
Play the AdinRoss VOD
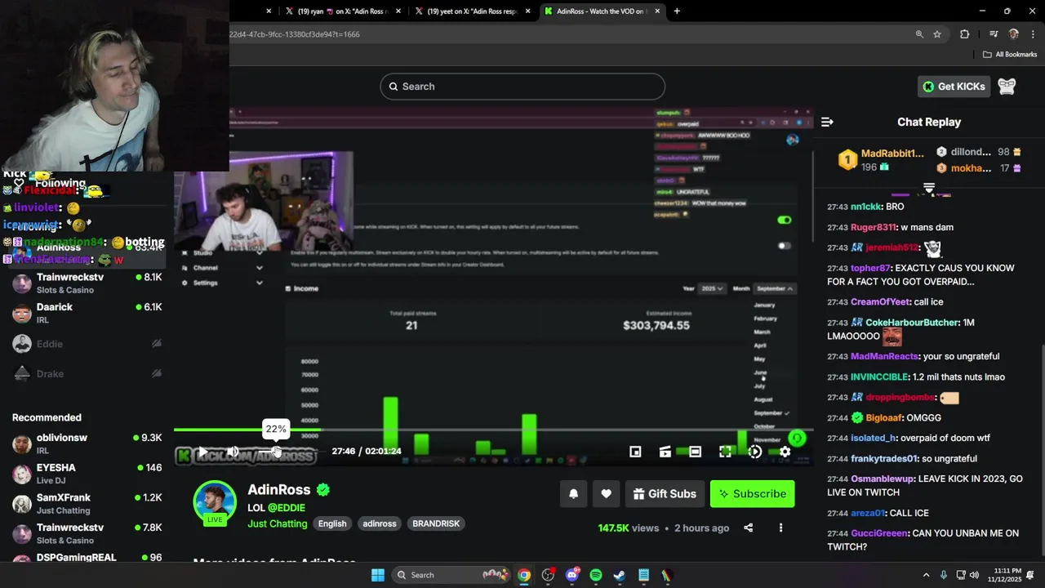(202, 452)
